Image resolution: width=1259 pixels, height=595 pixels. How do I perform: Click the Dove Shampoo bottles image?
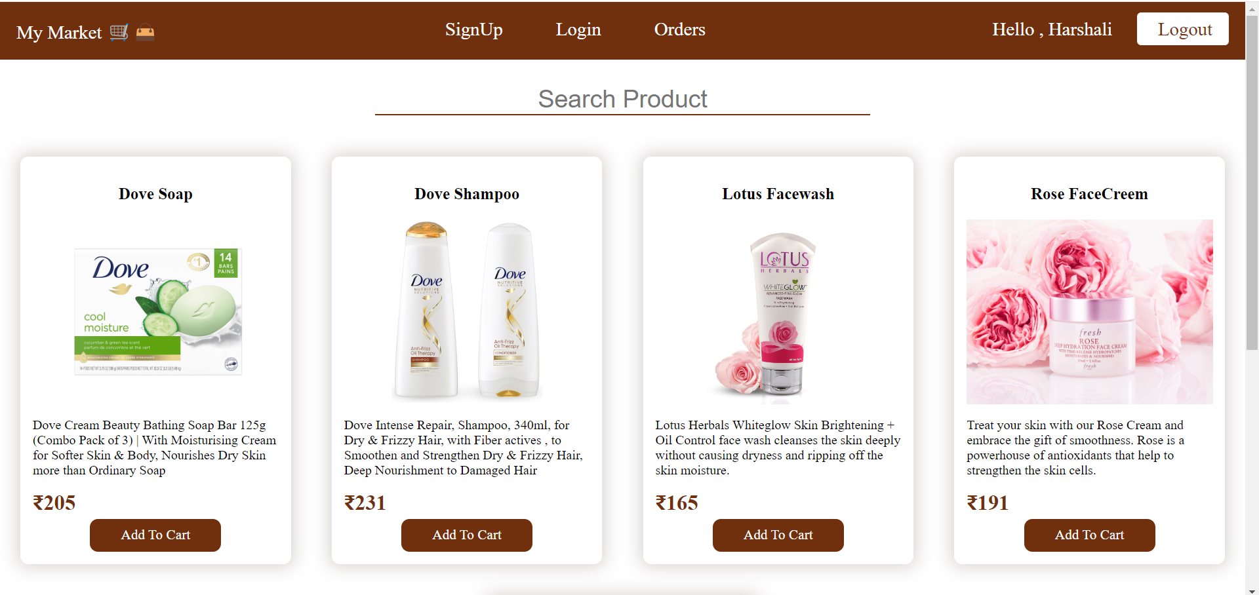(x=467, y=311)
